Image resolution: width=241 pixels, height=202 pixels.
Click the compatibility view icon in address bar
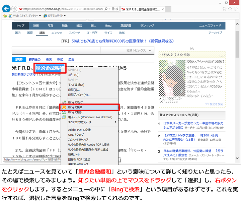coord(113,9)
